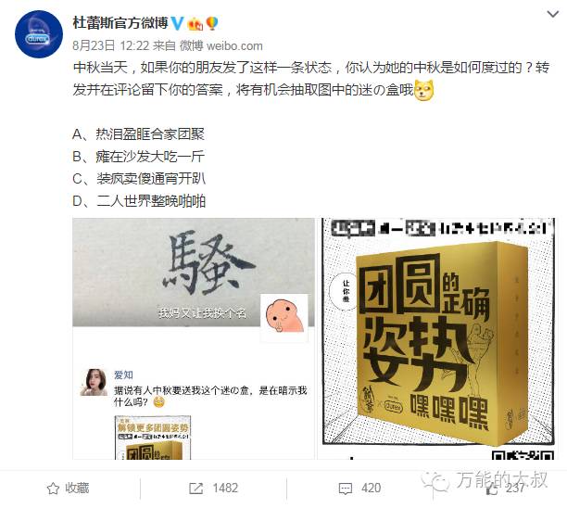
Task: Open the Durex profile avatar
Action: tap(39, 34)
